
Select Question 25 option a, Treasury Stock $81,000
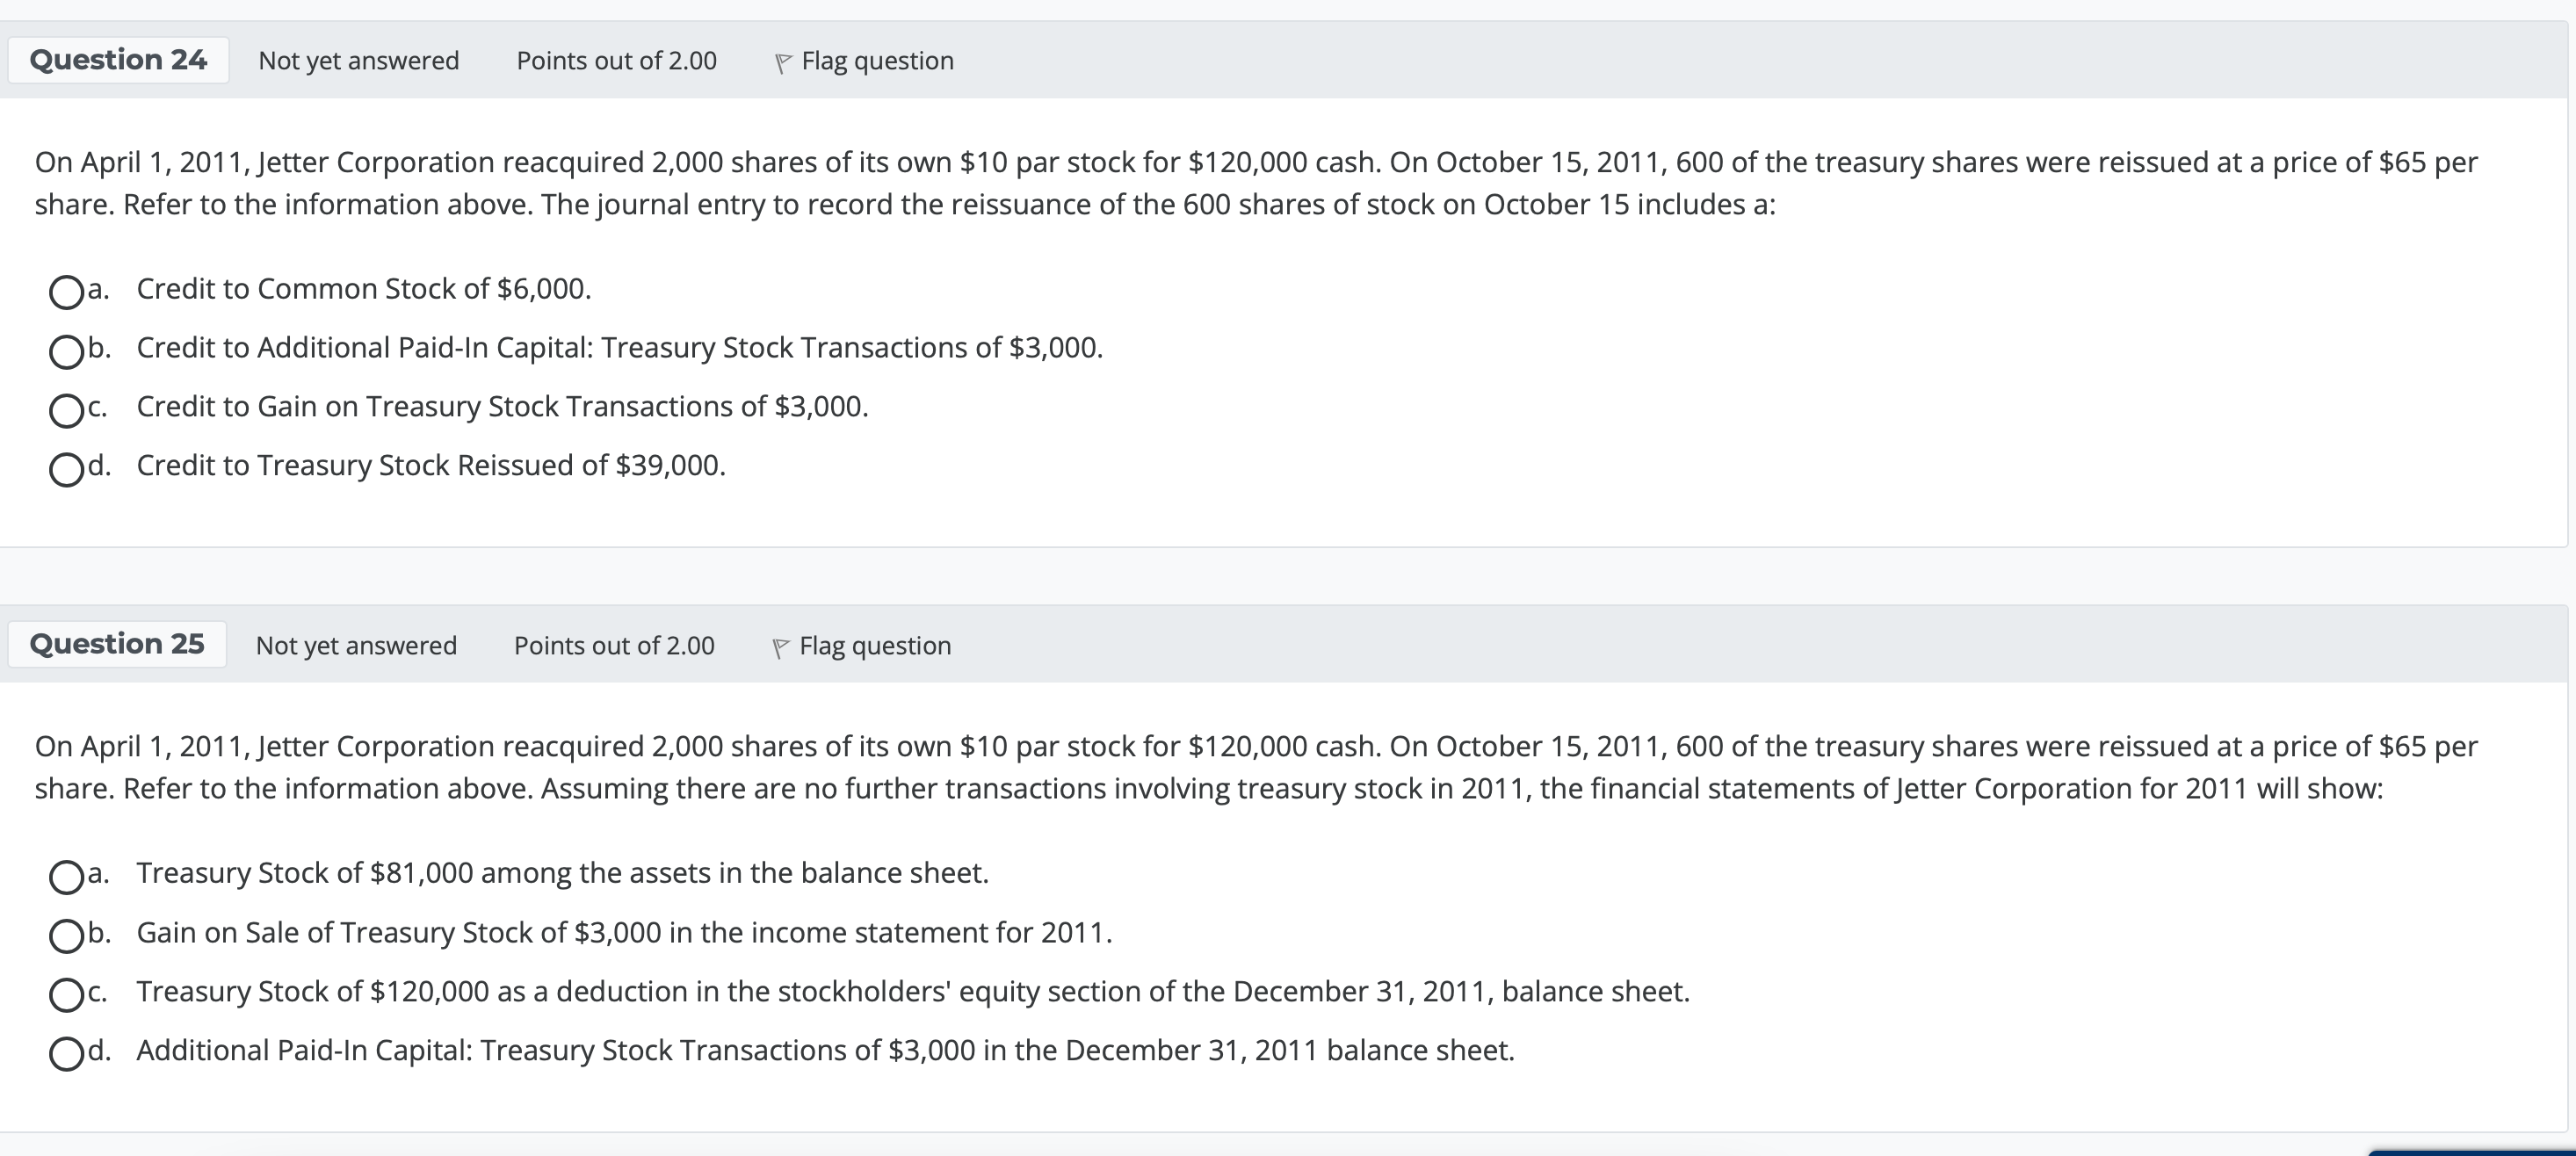pyautogui.click(x=66, y=877)
